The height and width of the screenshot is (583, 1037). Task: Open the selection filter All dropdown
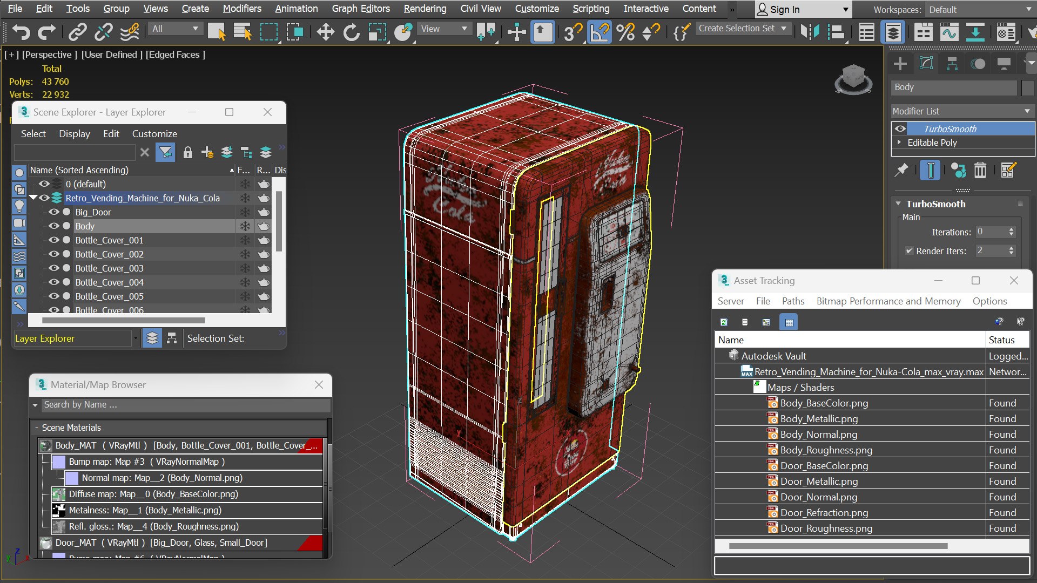175,29
